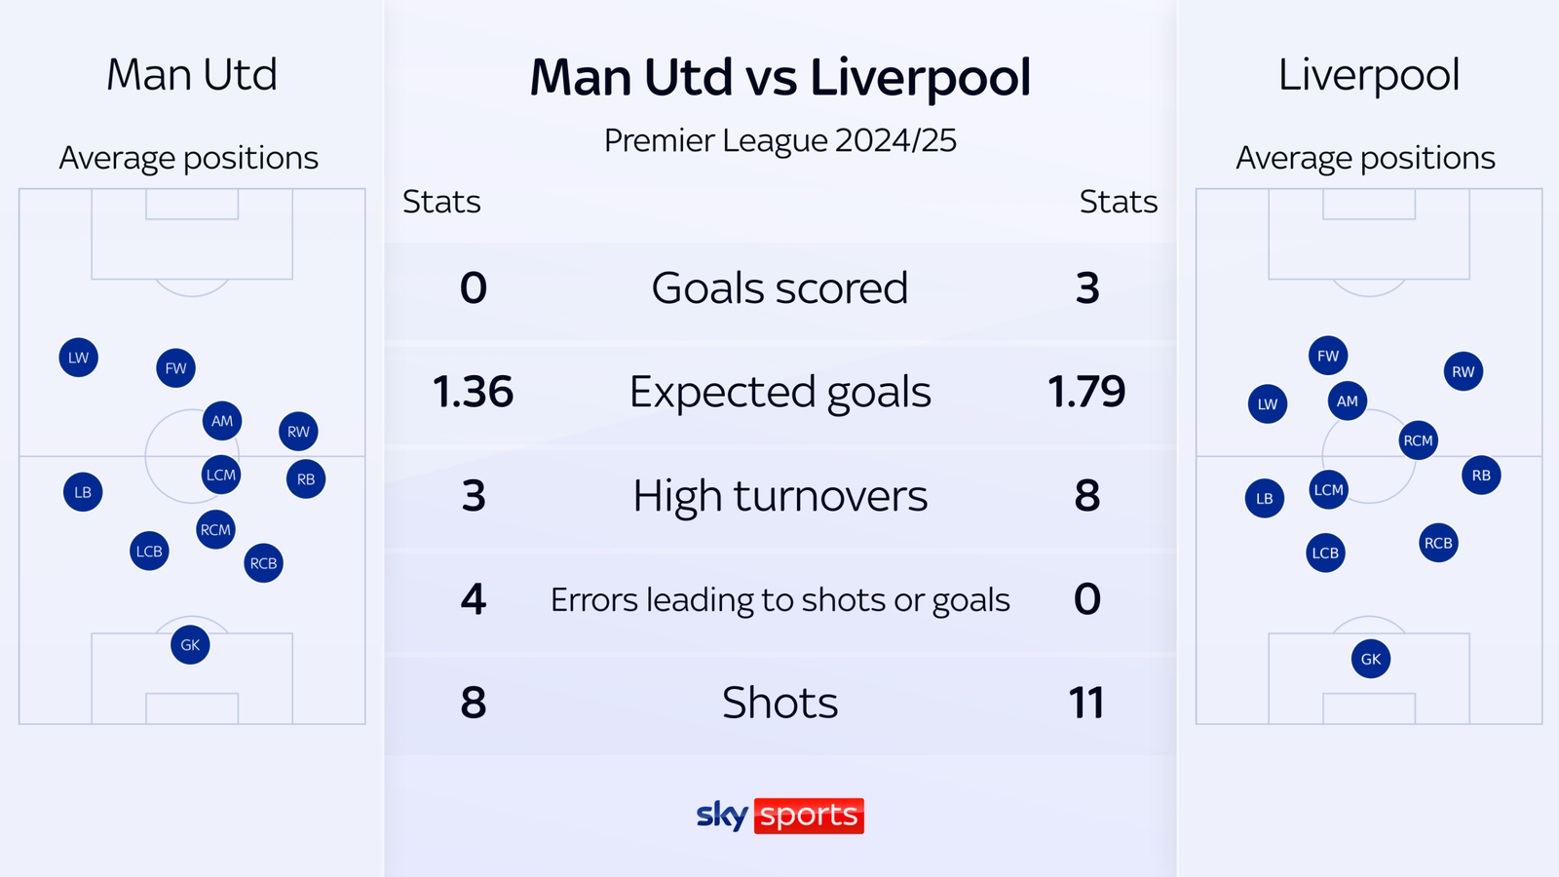Select the Shots row label

click(x=779, y=703)
